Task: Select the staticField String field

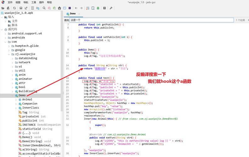Action: click(37, 129)
